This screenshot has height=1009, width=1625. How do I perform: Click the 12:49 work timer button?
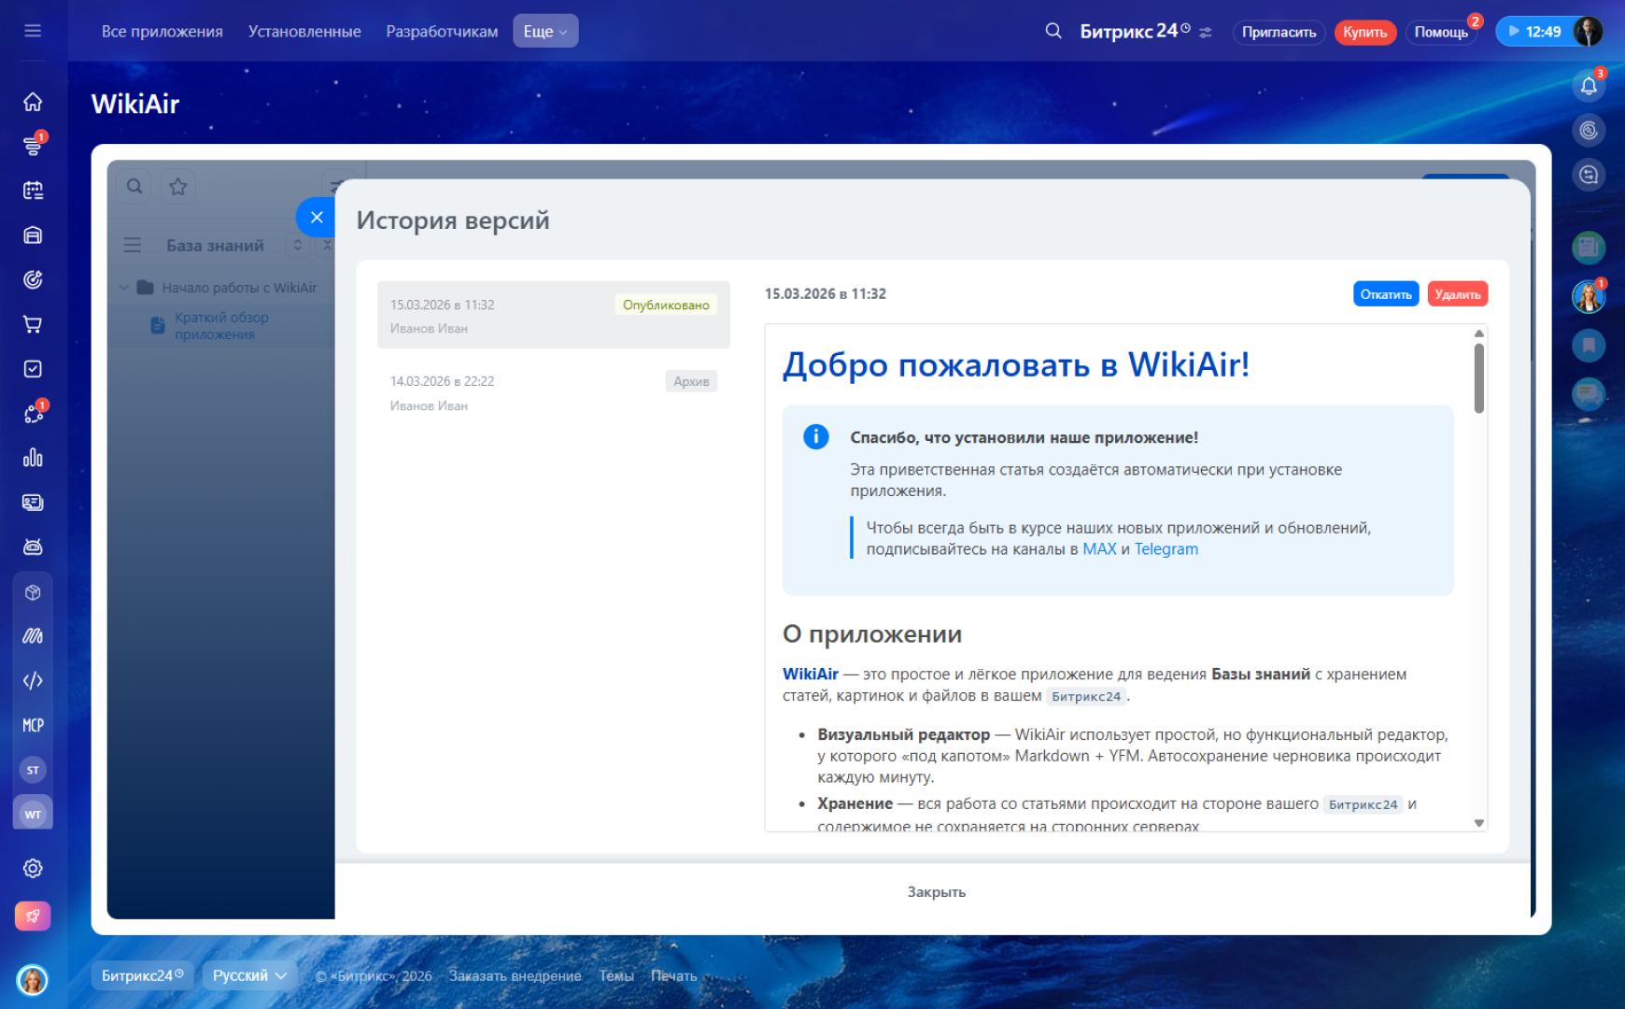coord(1534,31)
